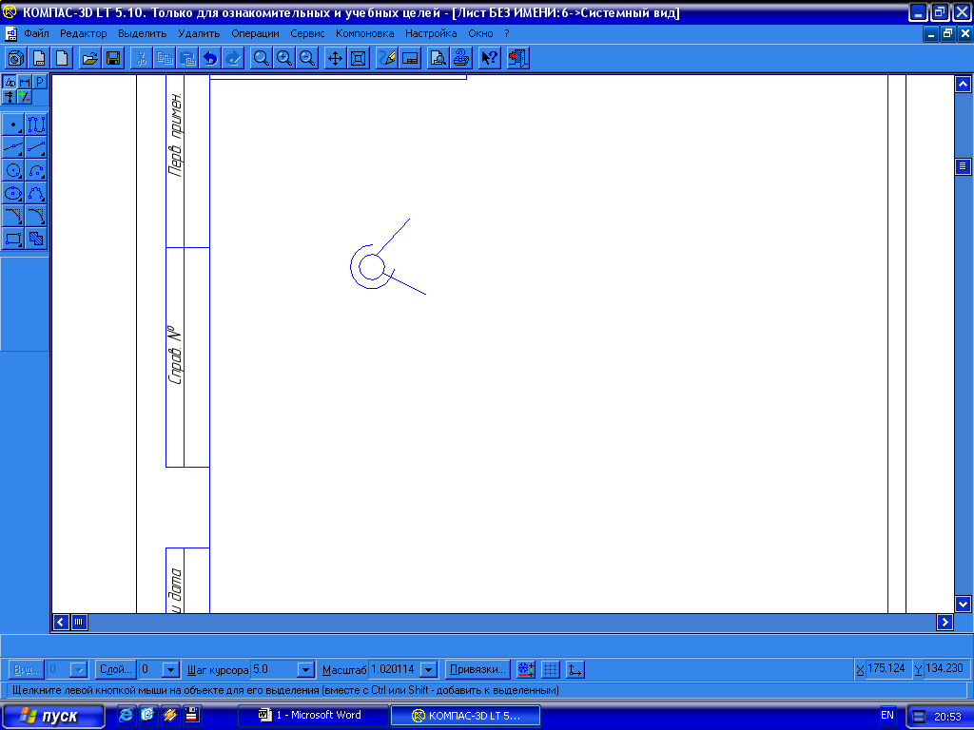This screenshot has width=974, height=730.
Task: Open the stamp-shaped toolbar icon
Action: tap(461, 58)
